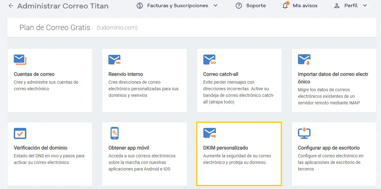381x189 pixels.
Task: Open Configurar app de escritorio title link
Action: (x=329, y=148)
